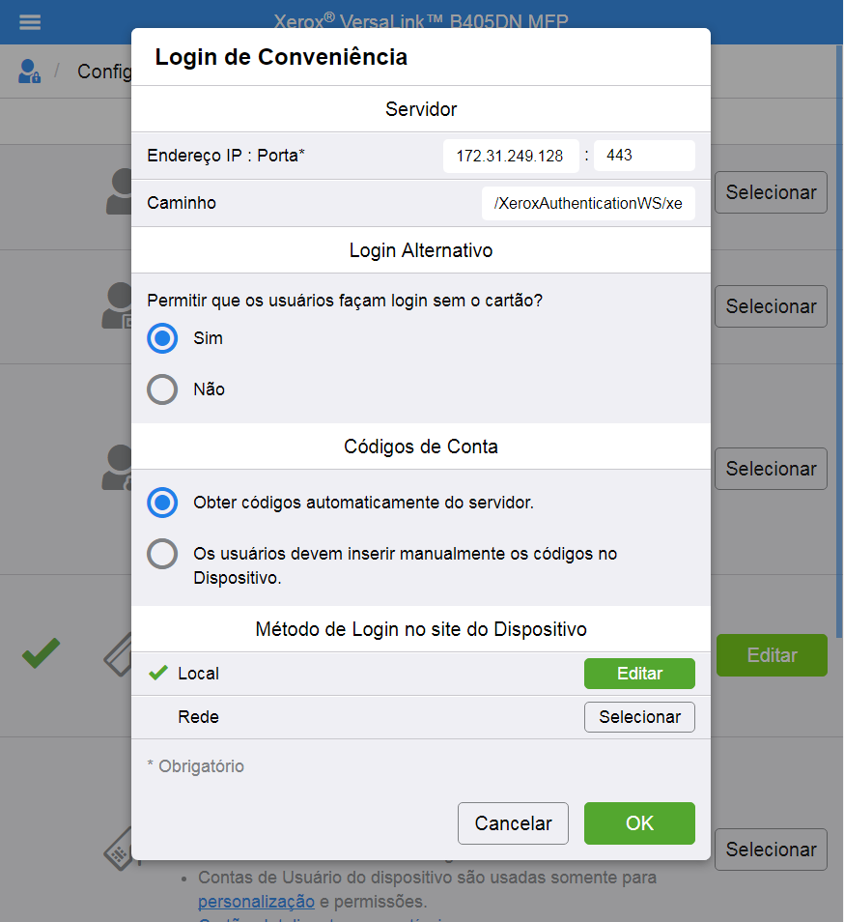Click the large green checkmark behind the dialog
Screen dimensions: 844x922
(41, 654)
